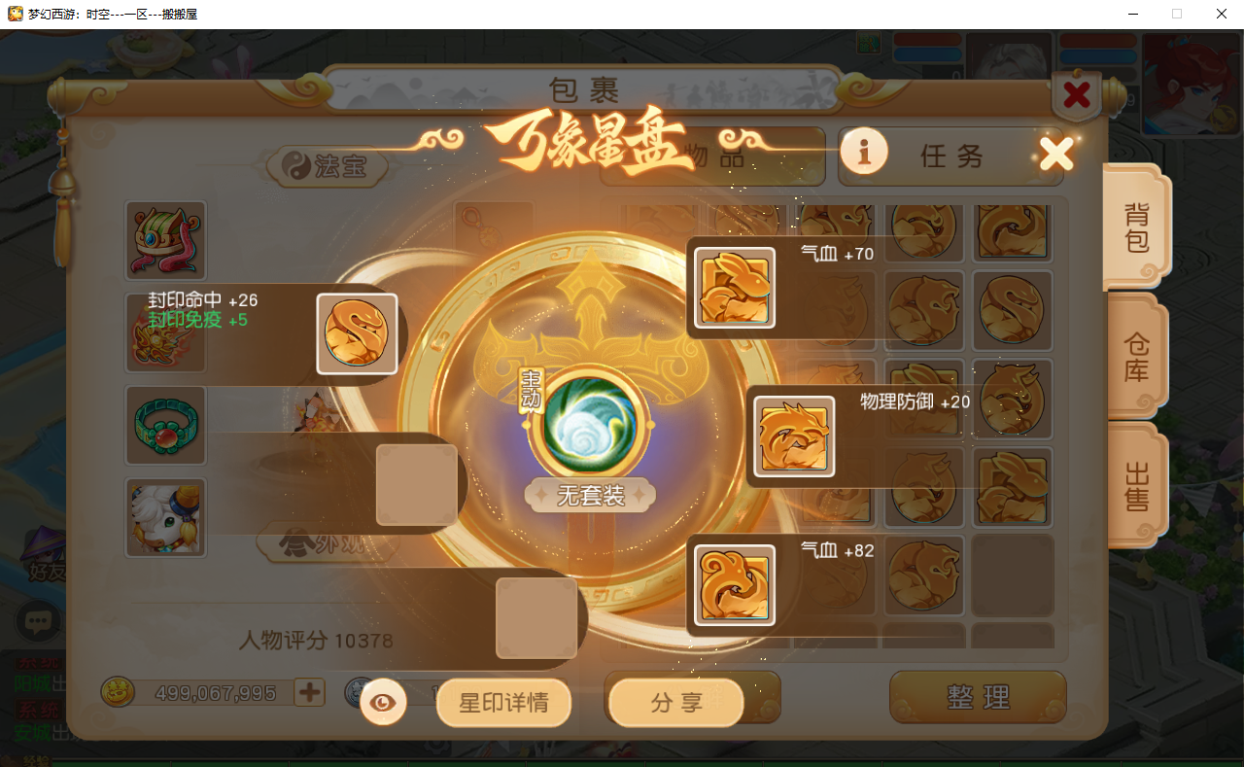Add gold with the plus button
1244x767 pixels.
click(309, 692)
